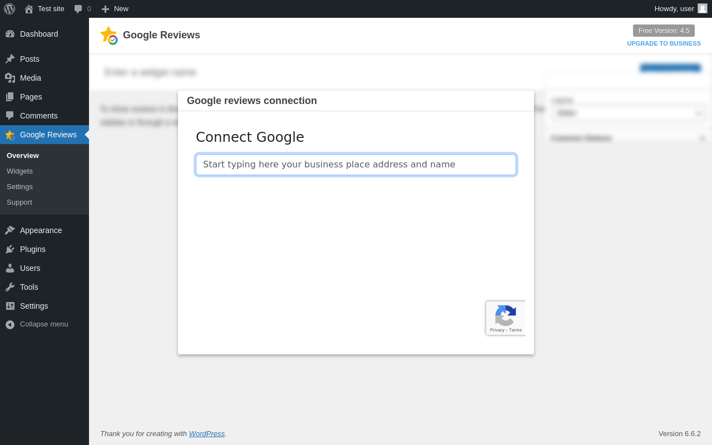Select the Google Reviews star icon in sidebar
This screenshot has width=712, height=445.
pyautogui.click(x=10, y=135)
